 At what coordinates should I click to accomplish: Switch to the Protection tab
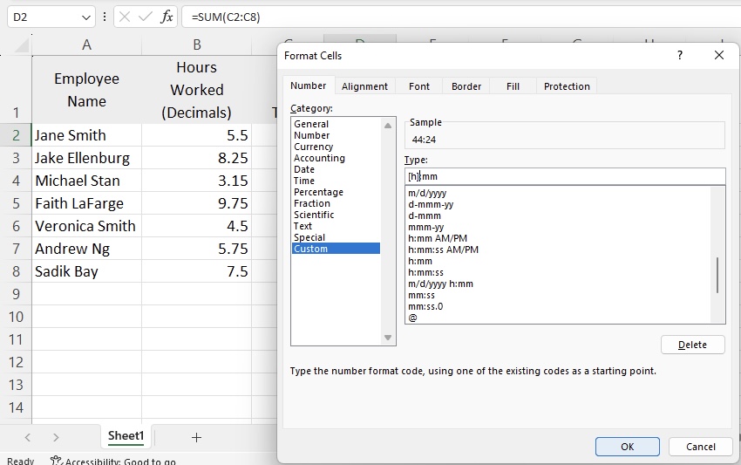click(567, 86)
